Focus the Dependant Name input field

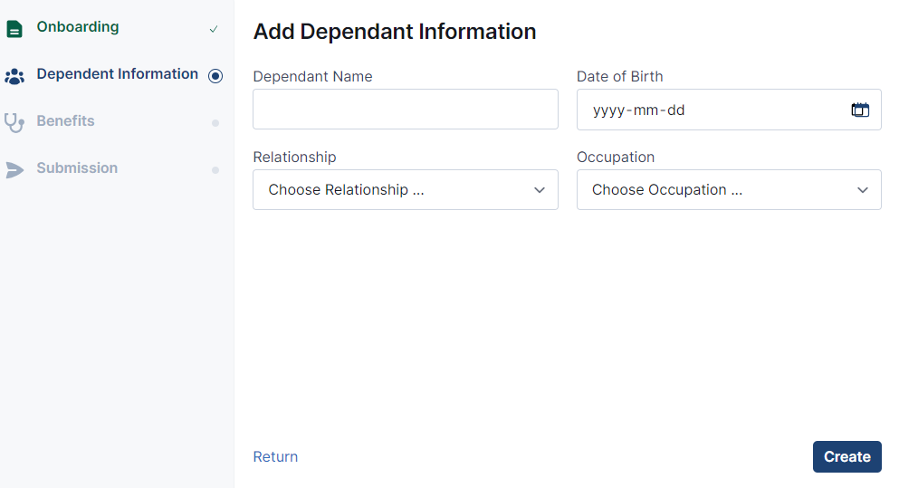[406, 109]
